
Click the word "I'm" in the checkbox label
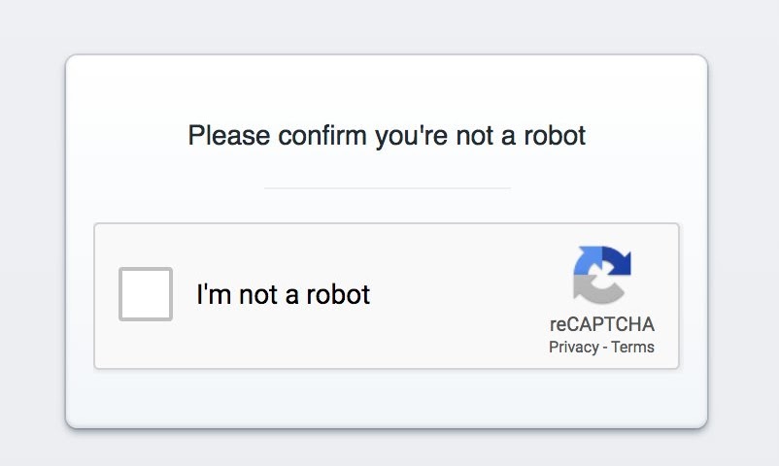click(214, 294)
